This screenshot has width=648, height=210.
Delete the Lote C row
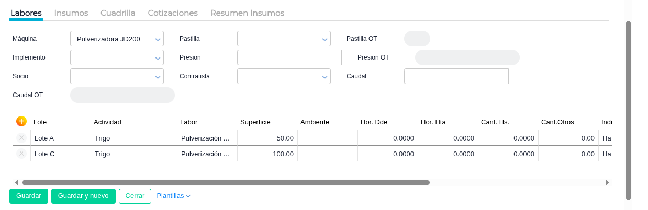[21, 154]
